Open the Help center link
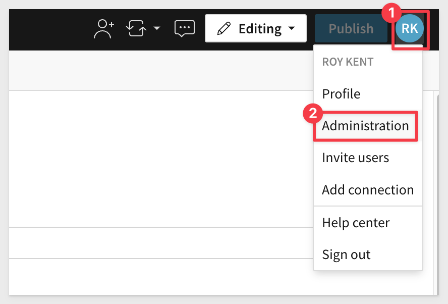 tap(356, 223)
